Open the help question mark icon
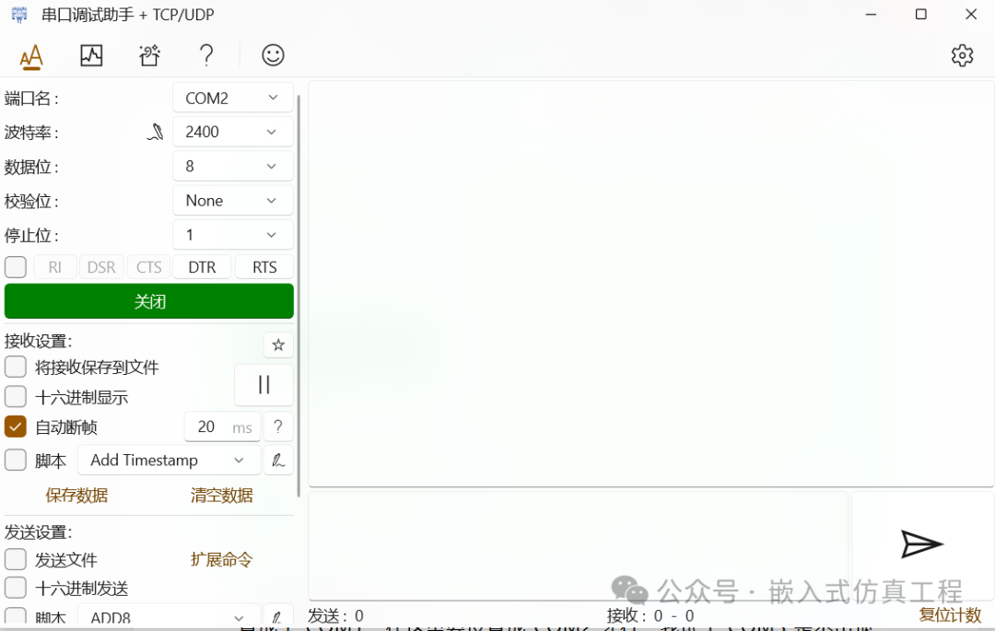995x631 pixels. coord(206,56)
